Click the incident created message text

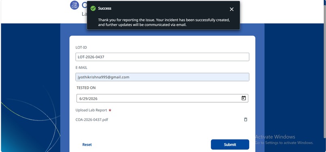click(164, 22)
